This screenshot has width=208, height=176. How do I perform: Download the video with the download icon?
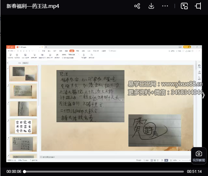(151, 6)
